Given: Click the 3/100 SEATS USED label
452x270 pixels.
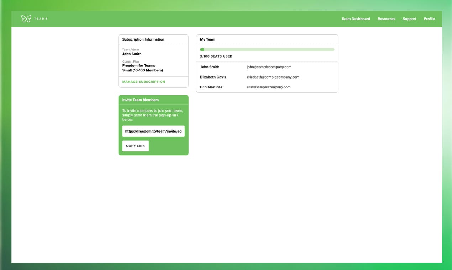Looking at the screenshot, I should [x=216, y=56].
